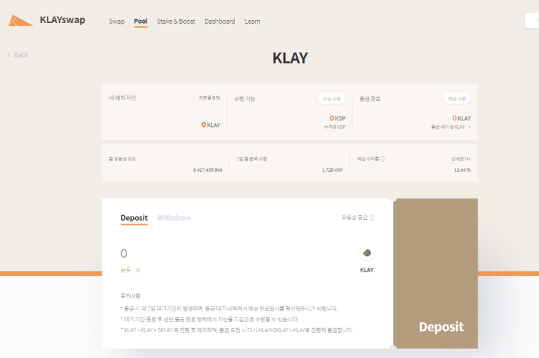Expand 상세보기+ details link

(x=461, y=159)
